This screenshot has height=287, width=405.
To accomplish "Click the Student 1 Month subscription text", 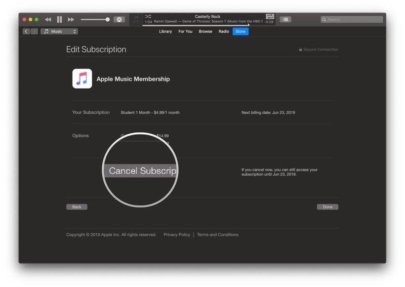I will tap(150, 112).
